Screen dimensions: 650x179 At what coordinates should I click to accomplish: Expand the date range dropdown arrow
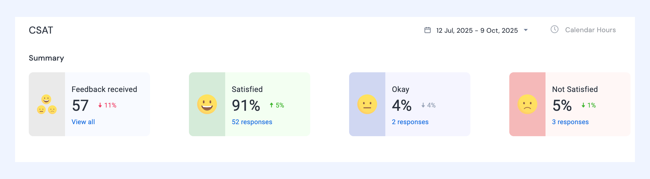526,30
